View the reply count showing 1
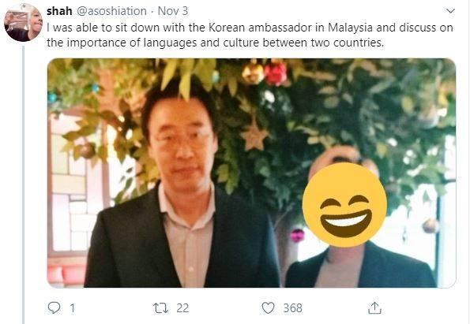The height and width of the screenshot is (324, 470). (x=72, y=308)
